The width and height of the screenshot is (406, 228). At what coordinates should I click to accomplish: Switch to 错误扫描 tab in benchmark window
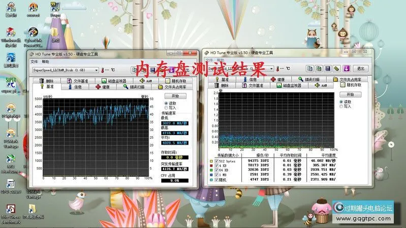[x=134, y=87]
